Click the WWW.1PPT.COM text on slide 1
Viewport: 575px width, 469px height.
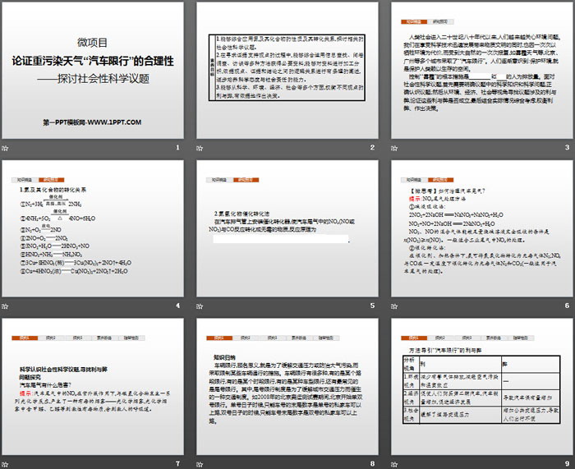pyautogui.click(x=115, y=123)
